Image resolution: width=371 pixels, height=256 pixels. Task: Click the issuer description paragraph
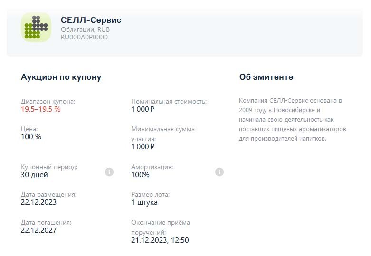pyautogui.click(x=293, y=120)
